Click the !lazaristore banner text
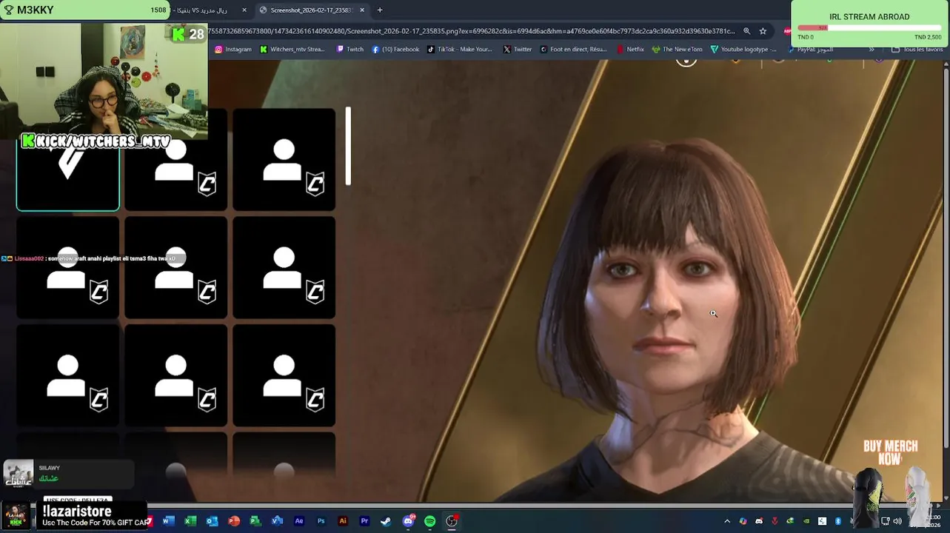Image resolution: width=950 pixels, height=533 pixels. pyautogui.click(x=77, y=512)
